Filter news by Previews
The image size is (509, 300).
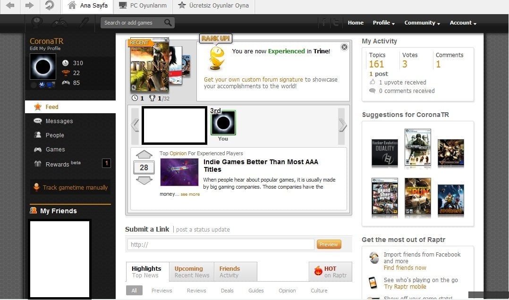(x=161, y=291)
